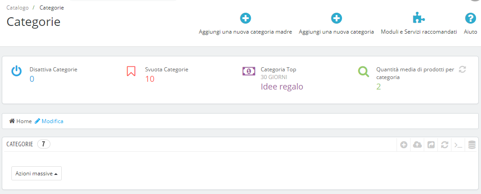Click the database stack icon
The width and height of the screenshot is (481, 194).
pyautogui.click(x=472, y=145)
